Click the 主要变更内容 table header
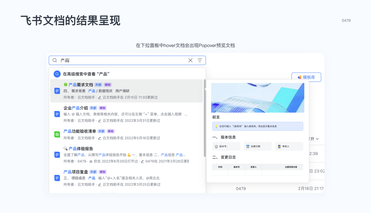Viewport: 371px width, 213px height. click(x=291, y=167)
